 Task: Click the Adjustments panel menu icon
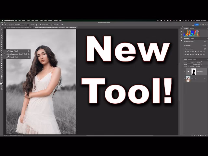click(x=207, y=39)
